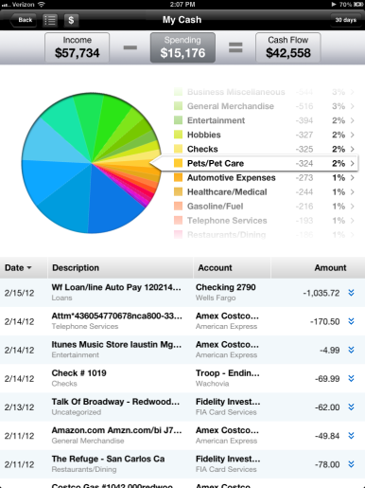Screen dimensions: 365x488
Task: Select the Income tab
Action: (78, 47)
